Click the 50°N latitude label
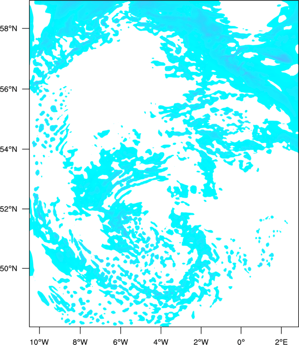Viewport: 299px width, 345px height. [x=9, y=269]
